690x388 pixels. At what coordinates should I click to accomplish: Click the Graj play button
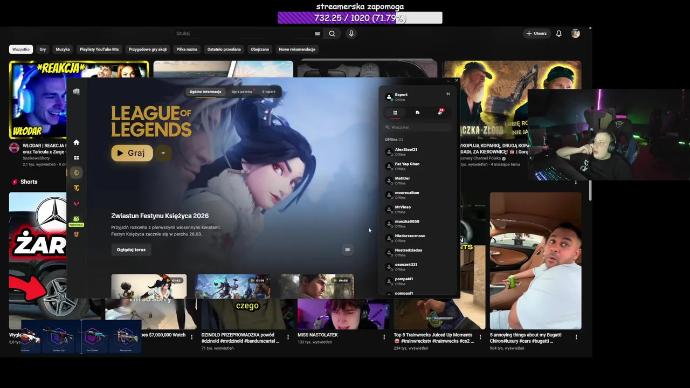(x=132, y=153)
